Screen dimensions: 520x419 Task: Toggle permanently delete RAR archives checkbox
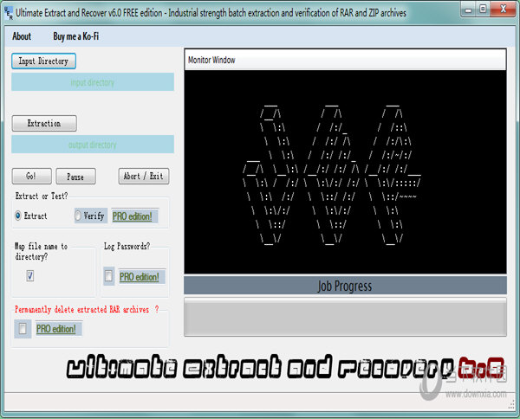pos(23,328)
